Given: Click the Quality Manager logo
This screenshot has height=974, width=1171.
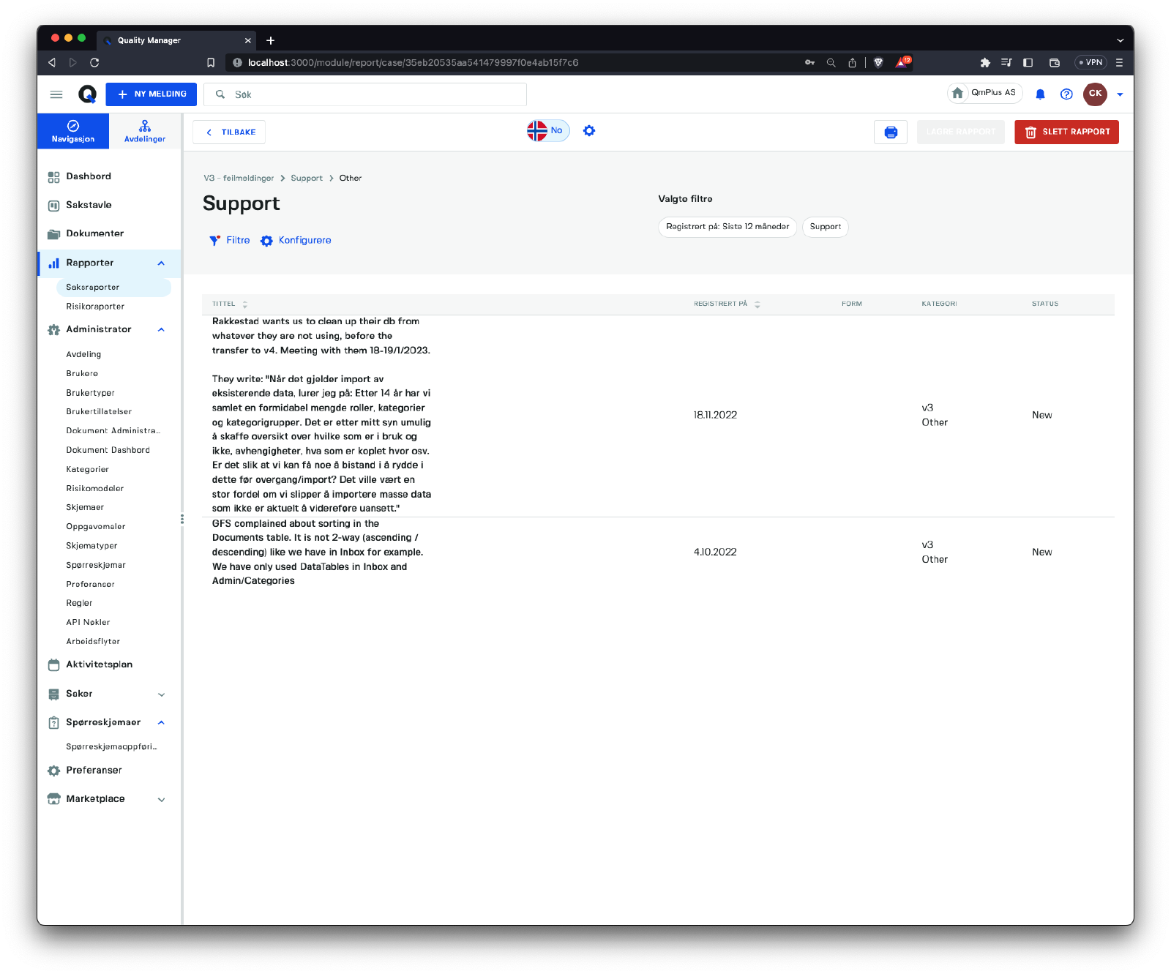Looking at the screenshot, I should pos(87,94).
